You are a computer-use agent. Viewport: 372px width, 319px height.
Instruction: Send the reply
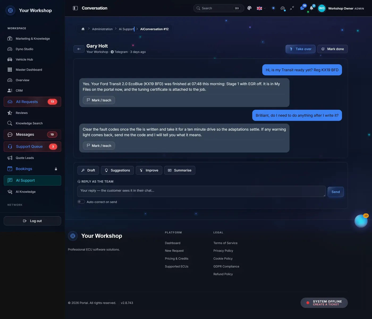click(336, 192)
